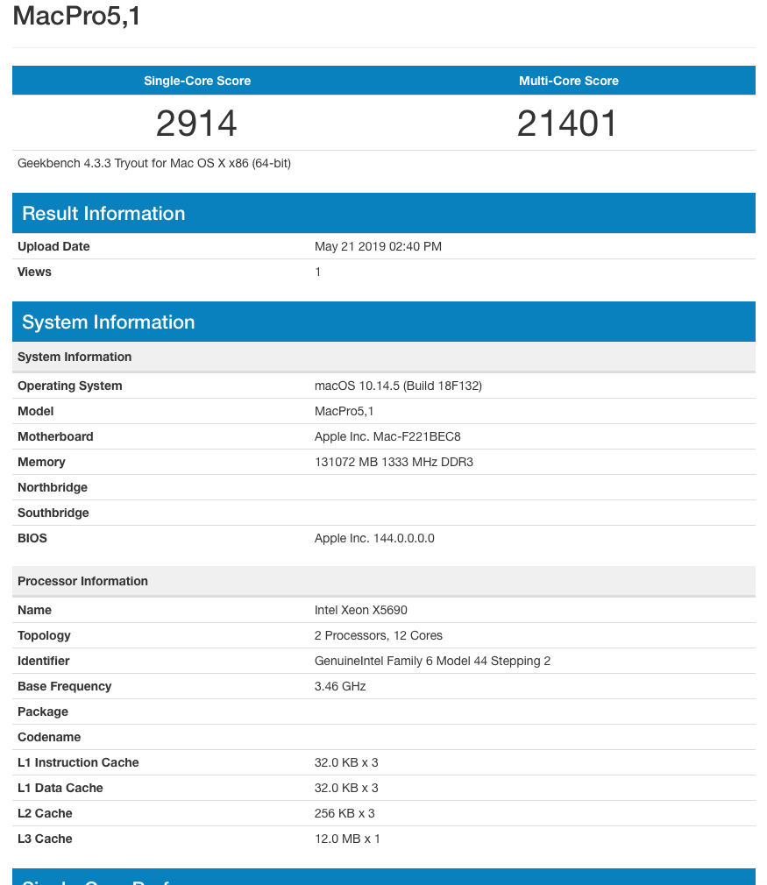Select the Apple Inc. 144.0.0.0.0 BIOS value

tap(374, 539)
